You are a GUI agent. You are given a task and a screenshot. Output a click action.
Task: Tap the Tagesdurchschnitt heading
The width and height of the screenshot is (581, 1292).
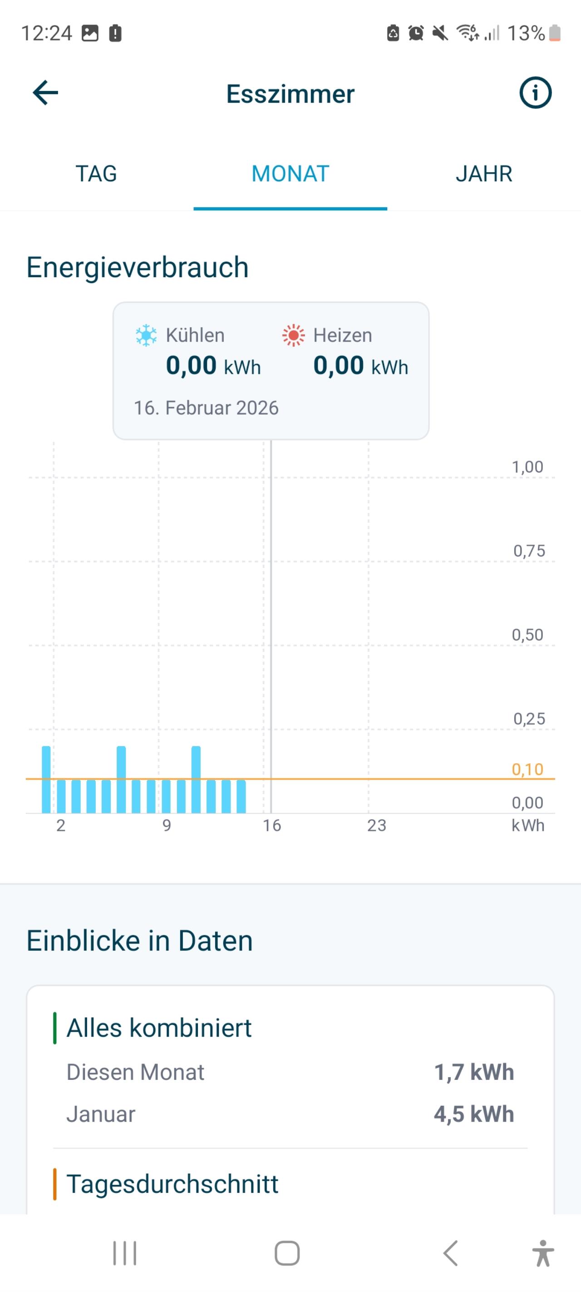172,1184
